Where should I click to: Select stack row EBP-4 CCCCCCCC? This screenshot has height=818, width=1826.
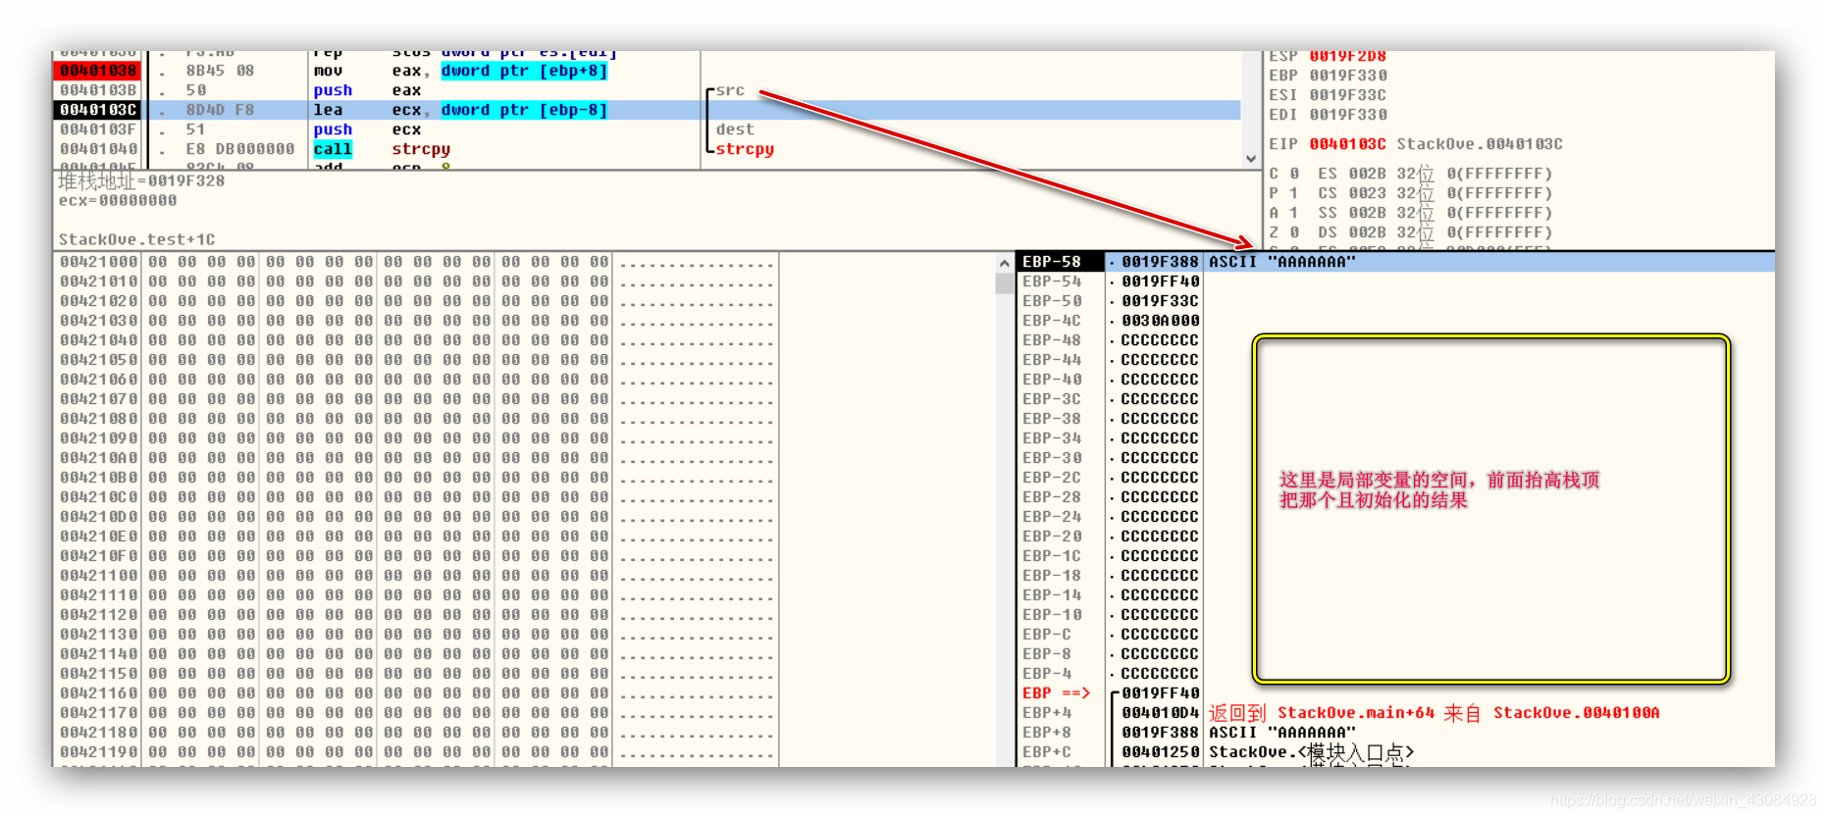coord(1160,674)
